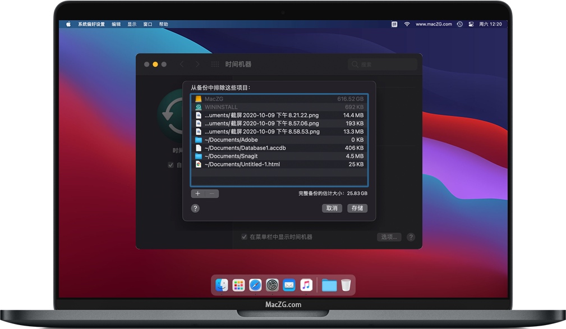Open Safari from the Dock
Image resolution: width=566 pixels, height=329 pixels.
pos(255,285)
